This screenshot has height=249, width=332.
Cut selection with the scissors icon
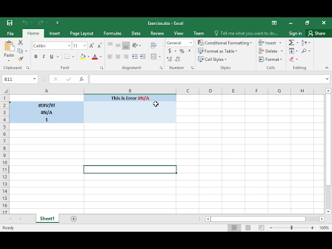tap(21, 43)
